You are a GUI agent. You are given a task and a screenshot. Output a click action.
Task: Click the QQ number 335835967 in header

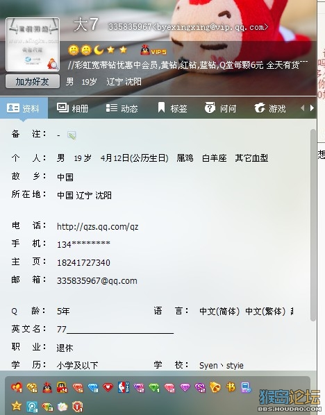coord(130,27)
